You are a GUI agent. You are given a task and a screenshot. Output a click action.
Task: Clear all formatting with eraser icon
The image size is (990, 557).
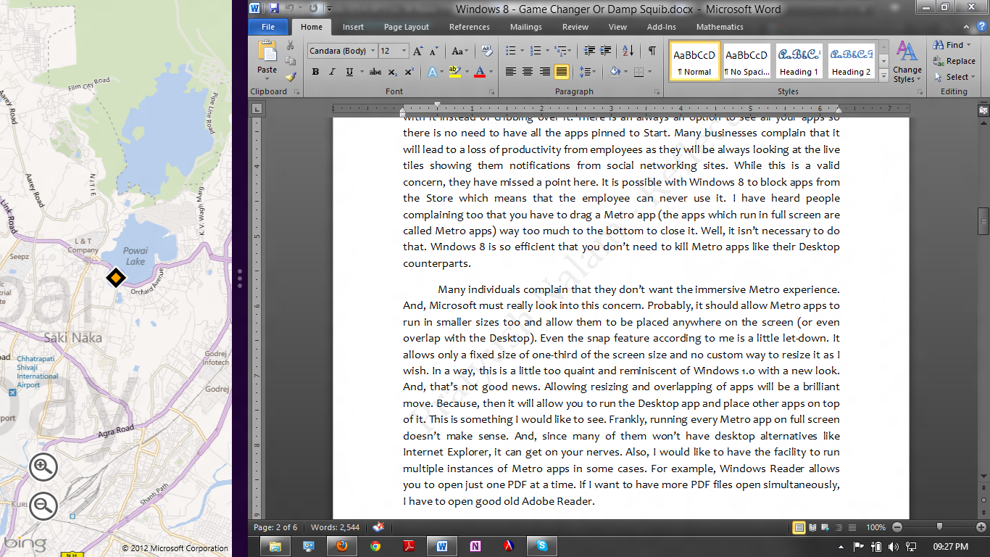click(x=488, y=51)
